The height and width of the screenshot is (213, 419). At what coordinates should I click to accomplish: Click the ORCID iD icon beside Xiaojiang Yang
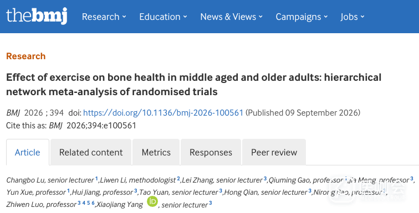[152, 202]
